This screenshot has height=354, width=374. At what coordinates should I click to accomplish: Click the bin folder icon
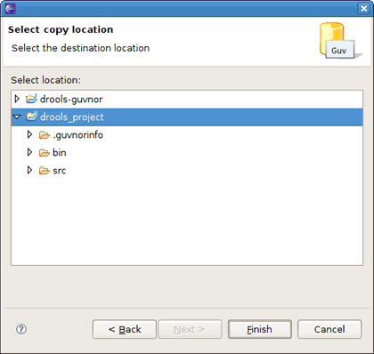45,153
